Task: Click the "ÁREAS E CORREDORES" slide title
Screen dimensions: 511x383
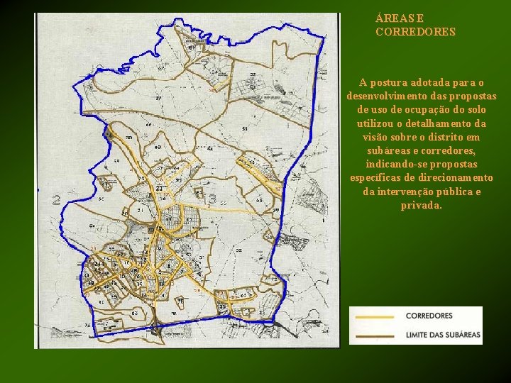Action: tap(415, 25)
